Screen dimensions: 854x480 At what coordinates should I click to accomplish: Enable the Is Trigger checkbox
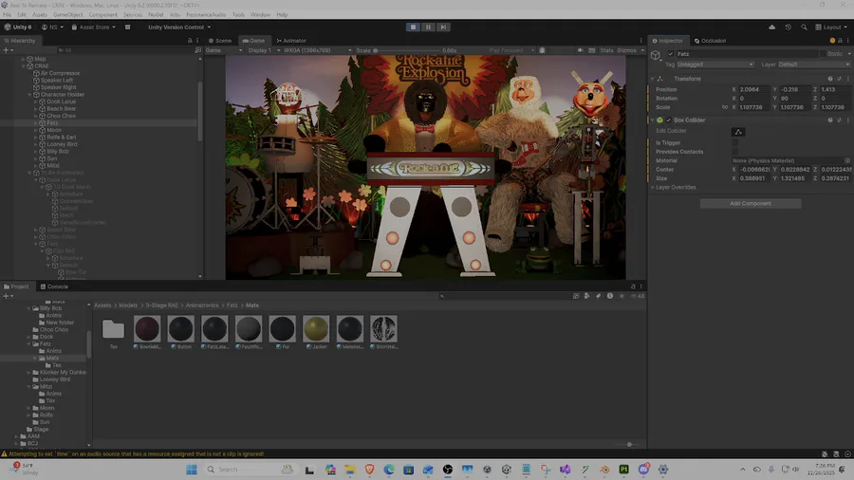[x=735, y=142]
